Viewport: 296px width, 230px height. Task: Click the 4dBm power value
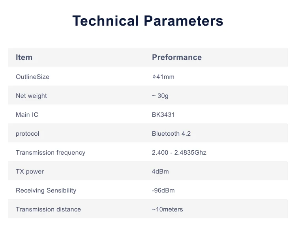161,171
